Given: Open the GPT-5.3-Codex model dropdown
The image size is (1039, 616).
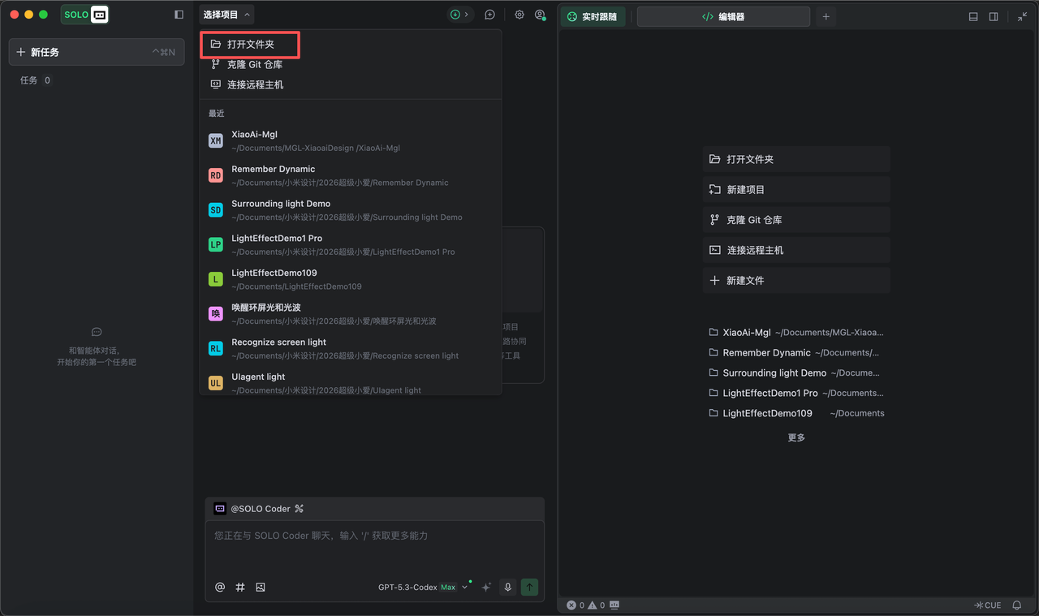Looking at the screenshot, I should (x=423, y=587).
